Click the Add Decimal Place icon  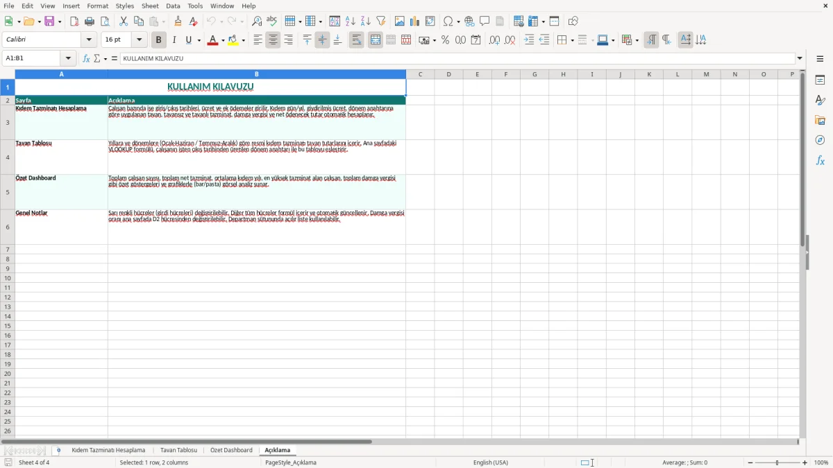[494, 40]
